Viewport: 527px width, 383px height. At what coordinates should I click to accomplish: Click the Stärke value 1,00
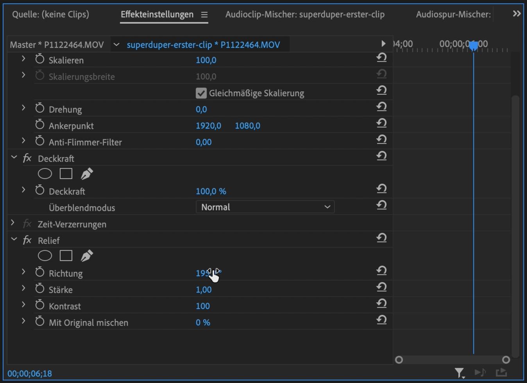pos(204,290)
